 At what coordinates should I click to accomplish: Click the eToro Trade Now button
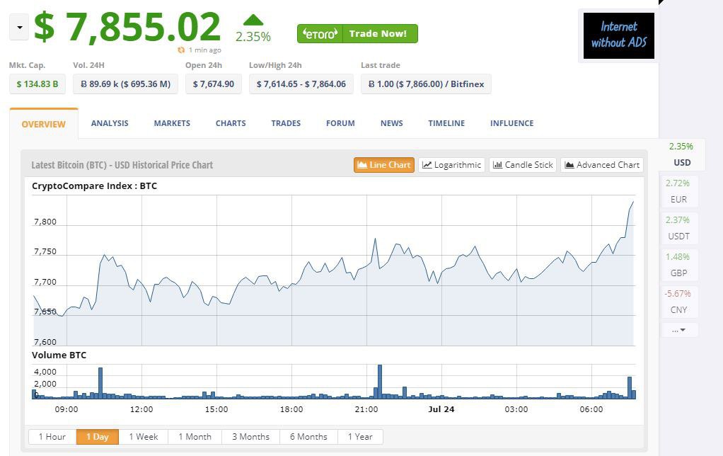[x=357, y=34]
